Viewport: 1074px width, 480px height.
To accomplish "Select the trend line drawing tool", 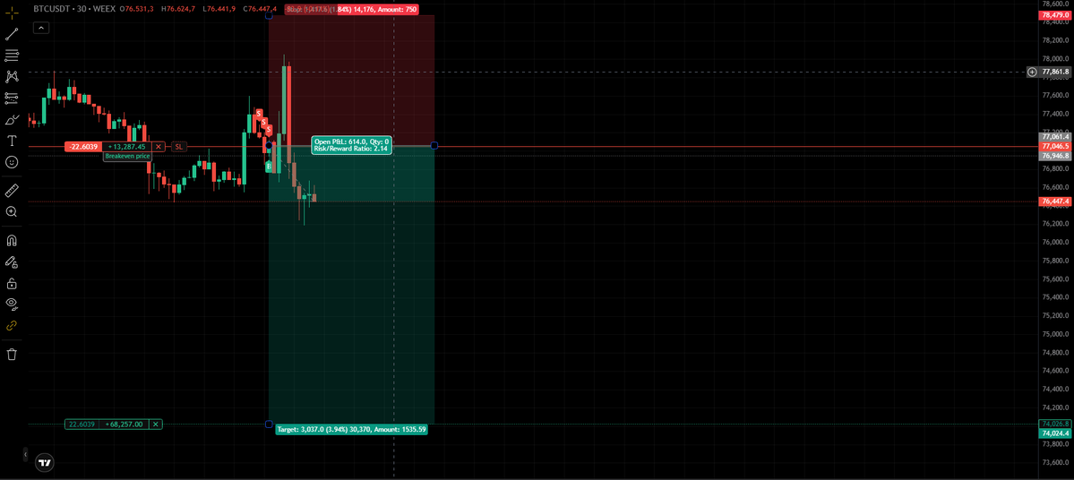I will point(12,34).
